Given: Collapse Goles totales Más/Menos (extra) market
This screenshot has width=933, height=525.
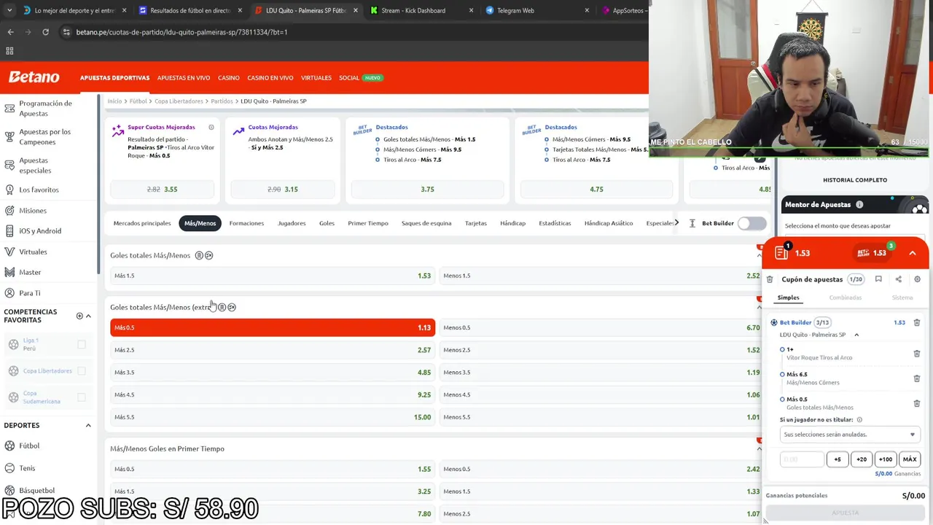Looking at the screenshot, I should 759,307.
